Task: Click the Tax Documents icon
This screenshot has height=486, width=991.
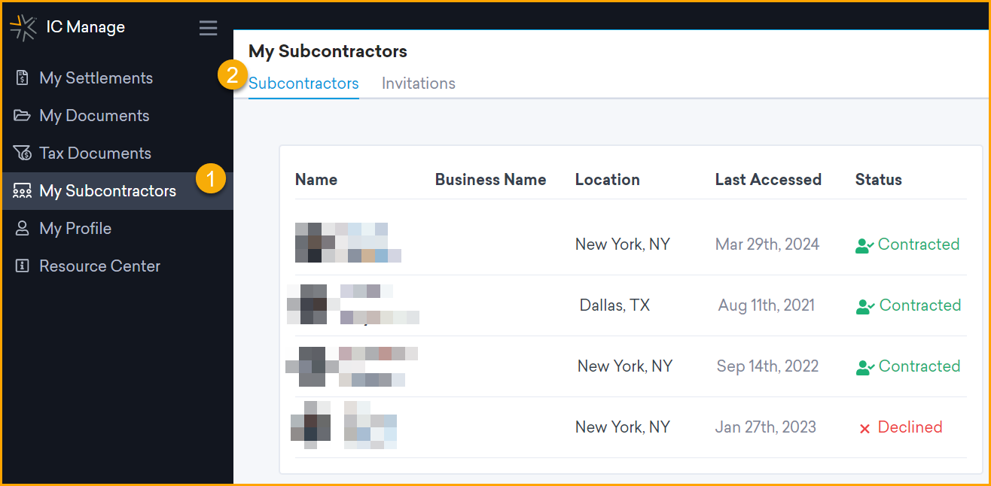Action: tap(23, 153)
